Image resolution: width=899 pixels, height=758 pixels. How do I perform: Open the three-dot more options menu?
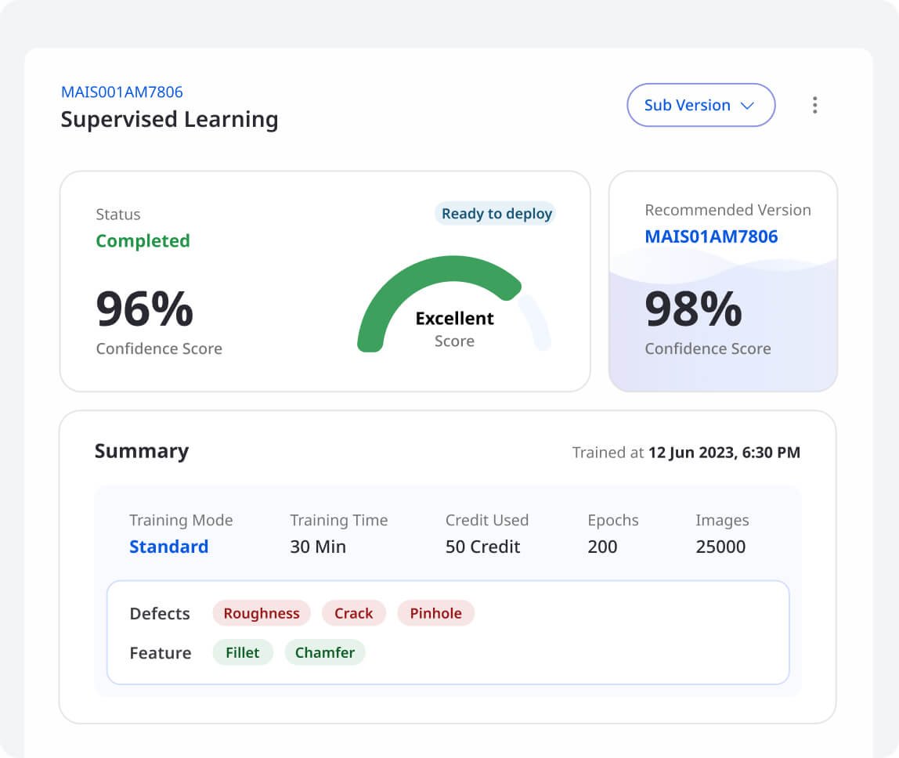coord(814,105)
